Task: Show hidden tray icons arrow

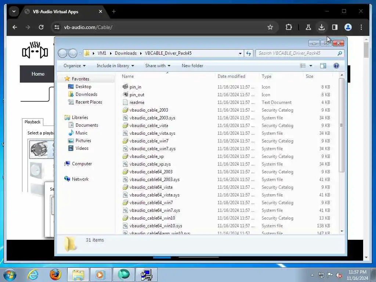Action: click(312, 275)
